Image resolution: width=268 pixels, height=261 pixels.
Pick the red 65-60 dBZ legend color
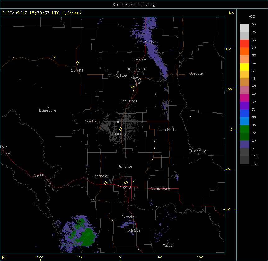point(244,43)
